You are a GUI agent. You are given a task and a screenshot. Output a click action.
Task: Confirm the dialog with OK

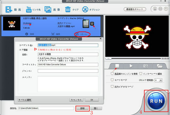(92, 100)
